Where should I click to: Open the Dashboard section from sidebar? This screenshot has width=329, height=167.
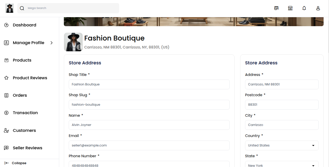click(x=24, y=25)
